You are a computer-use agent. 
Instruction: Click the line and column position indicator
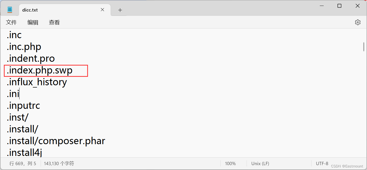coord(23,163)
